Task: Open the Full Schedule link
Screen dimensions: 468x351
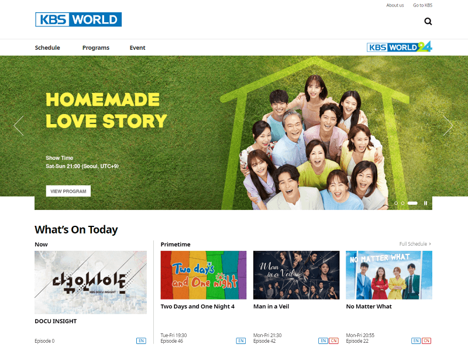Action: coord(415,244)
